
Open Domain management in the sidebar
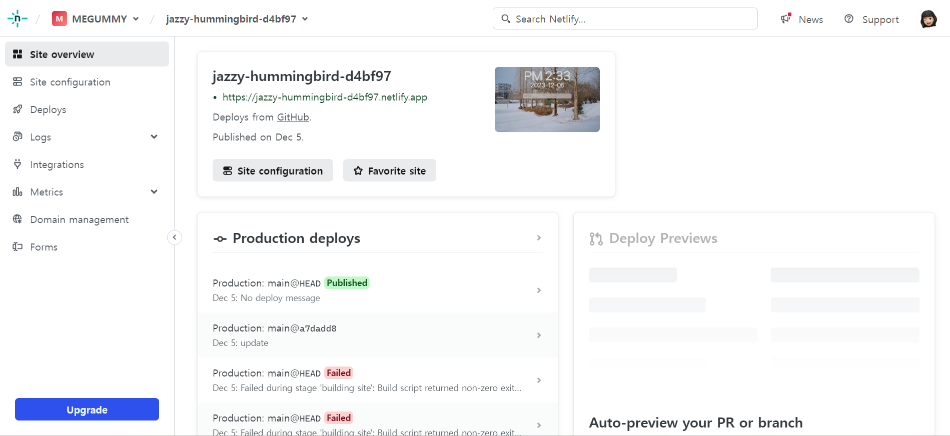click(x=87, y=219)
